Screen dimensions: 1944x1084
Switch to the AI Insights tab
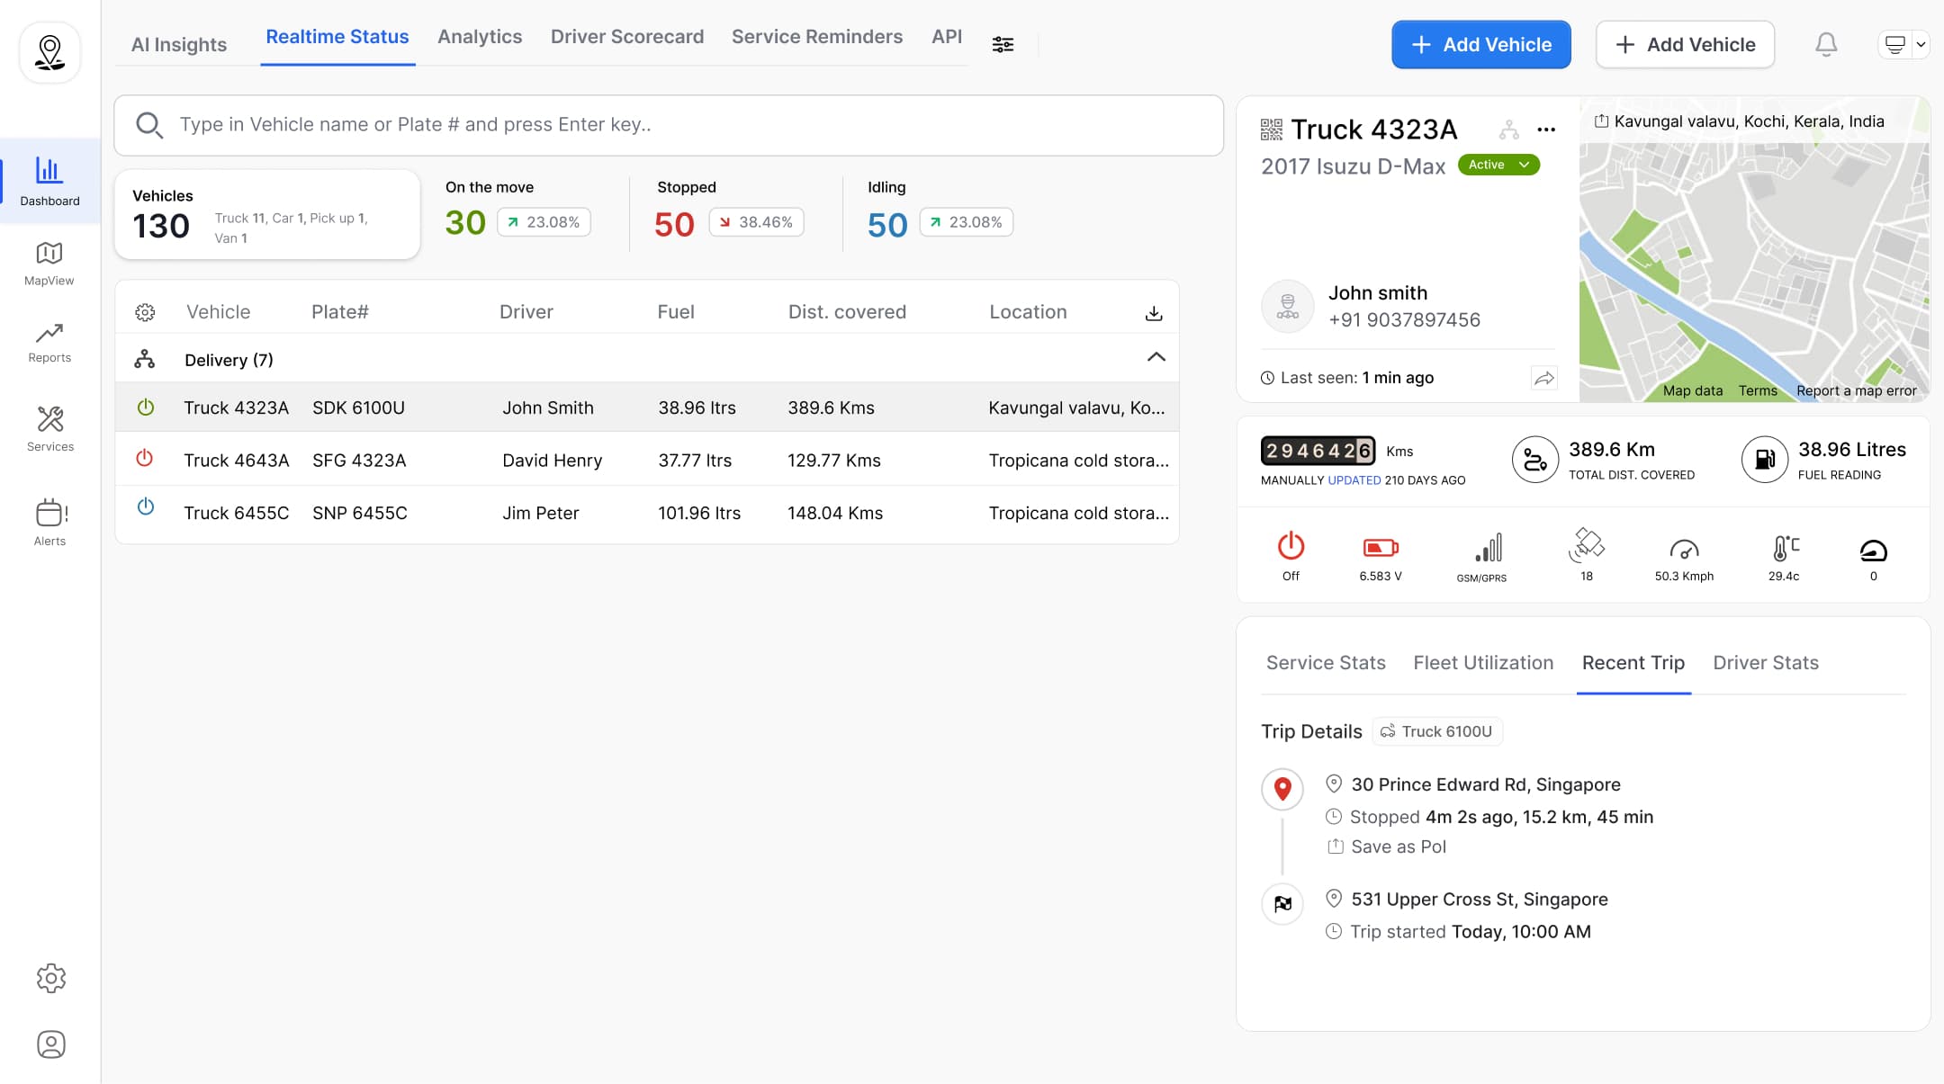point(179,44)
